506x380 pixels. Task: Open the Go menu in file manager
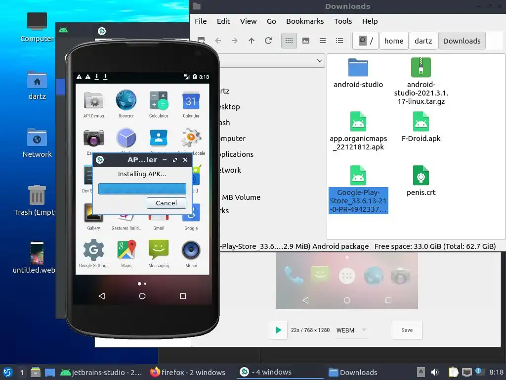pos(271,21)
